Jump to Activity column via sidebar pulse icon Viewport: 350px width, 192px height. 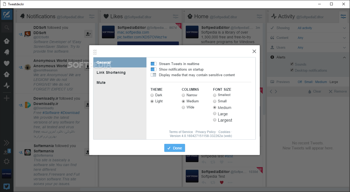coord(7,86)
